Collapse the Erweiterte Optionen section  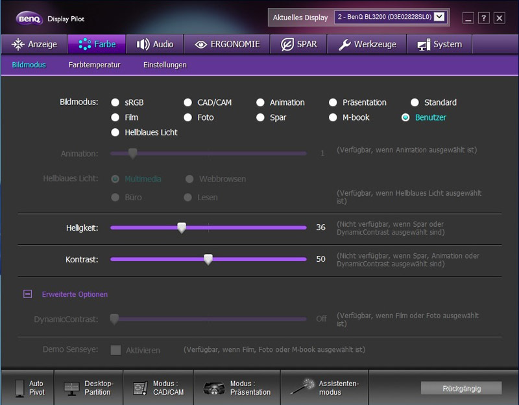click(x=28, y=294)
